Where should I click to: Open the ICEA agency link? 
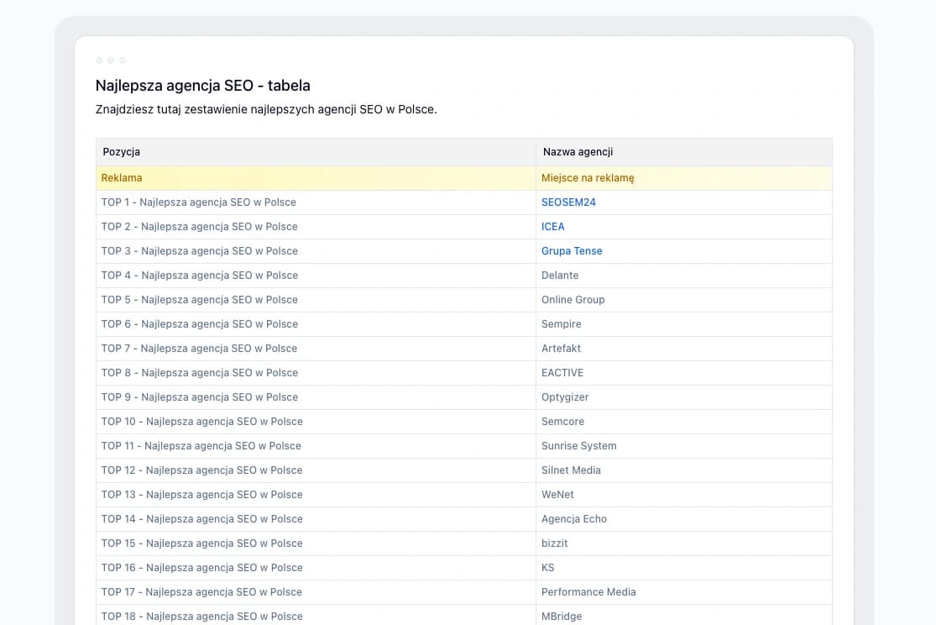(552, 227)
